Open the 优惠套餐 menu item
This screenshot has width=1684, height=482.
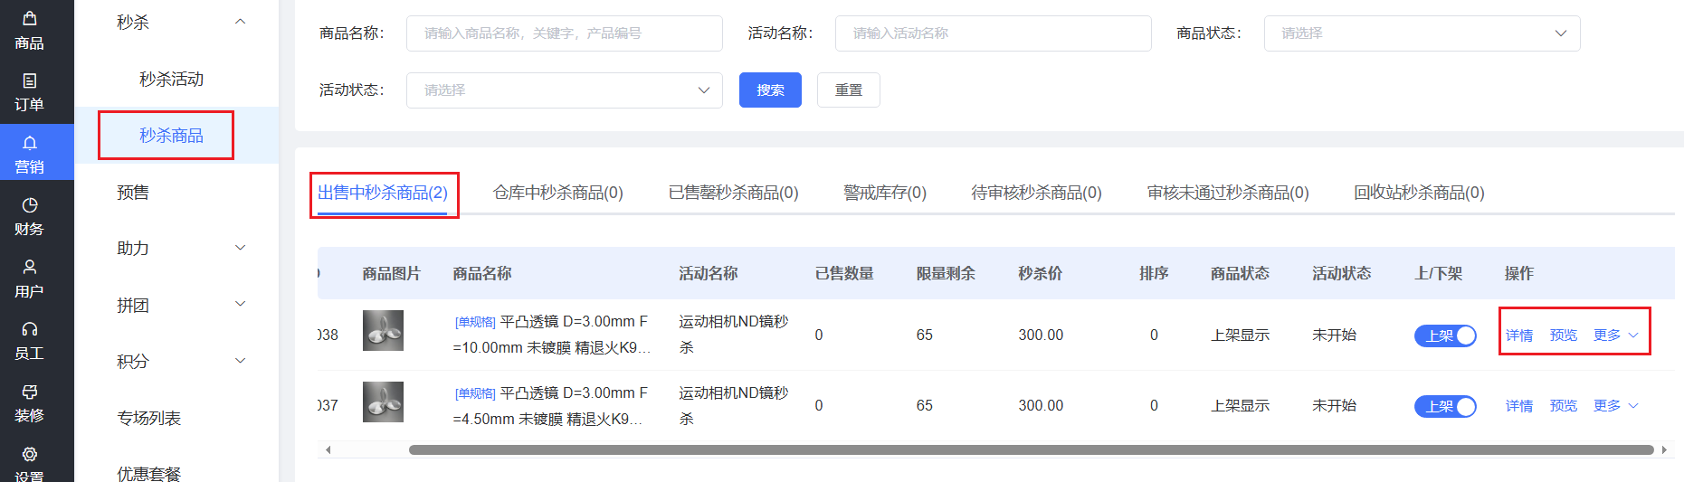[x=148, y=472]
